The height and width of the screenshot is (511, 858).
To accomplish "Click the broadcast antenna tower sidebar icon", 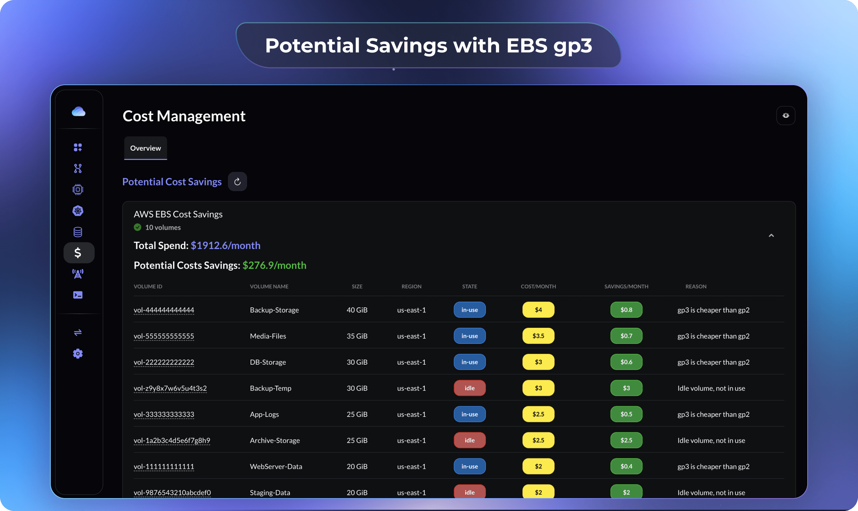I will [78, 274].
